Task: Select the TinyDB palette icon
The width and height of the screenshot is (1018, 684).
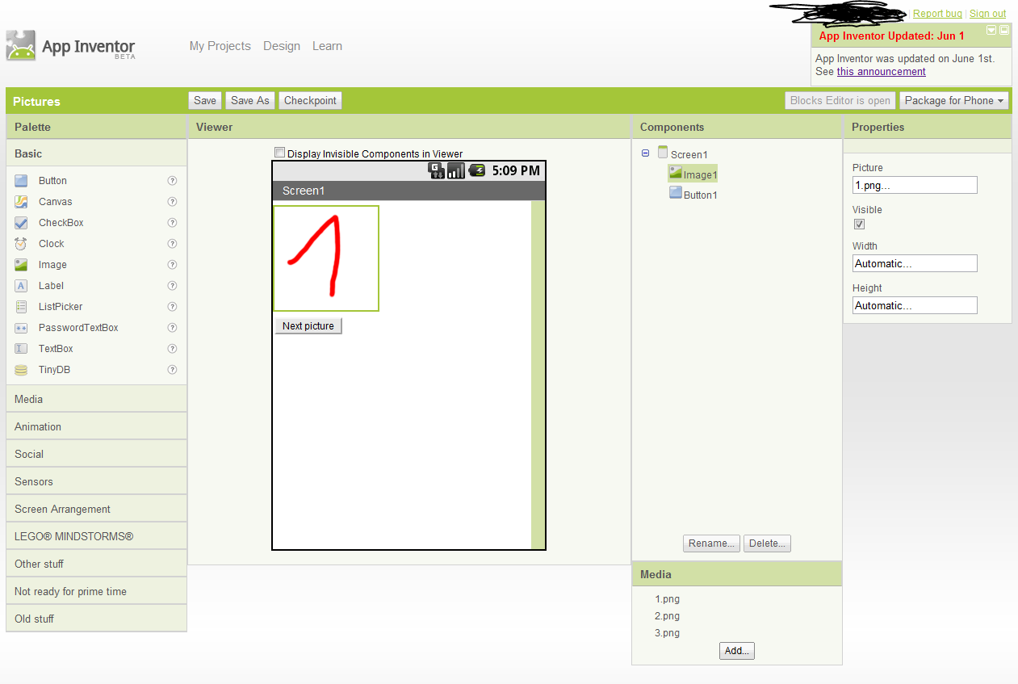Action: pos(21,370)
